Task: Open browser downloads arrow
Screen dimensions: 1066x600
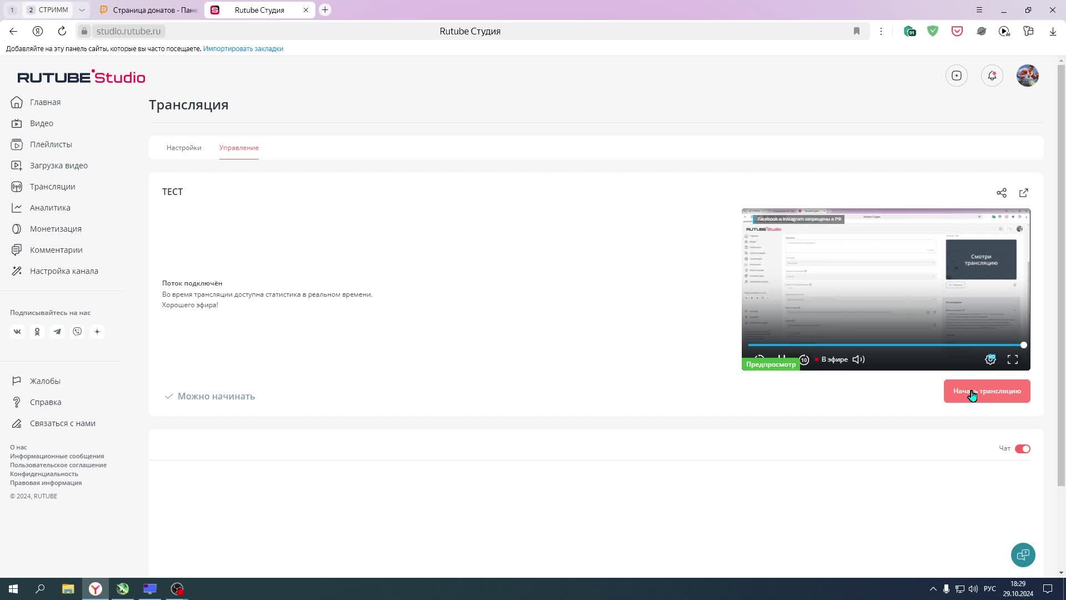Action: (1053, 31)
